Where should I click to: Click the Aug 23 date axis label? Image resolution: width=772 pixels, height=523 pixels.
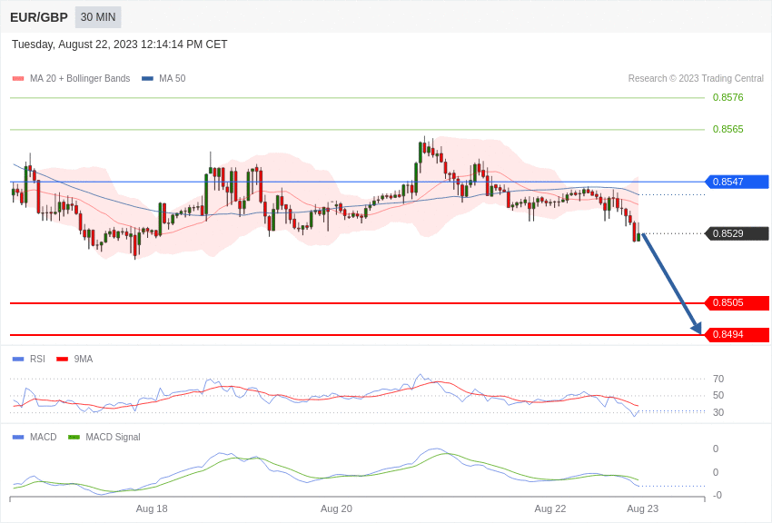pos(642,508)
